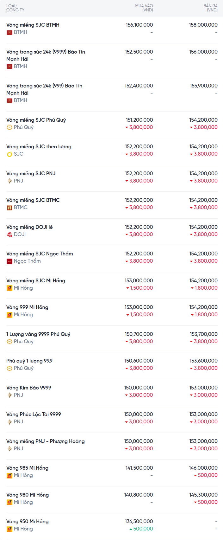
Task: Click the green up arrow for Vàng 950 Mi Hồng
Action: (x=131, y=529)
